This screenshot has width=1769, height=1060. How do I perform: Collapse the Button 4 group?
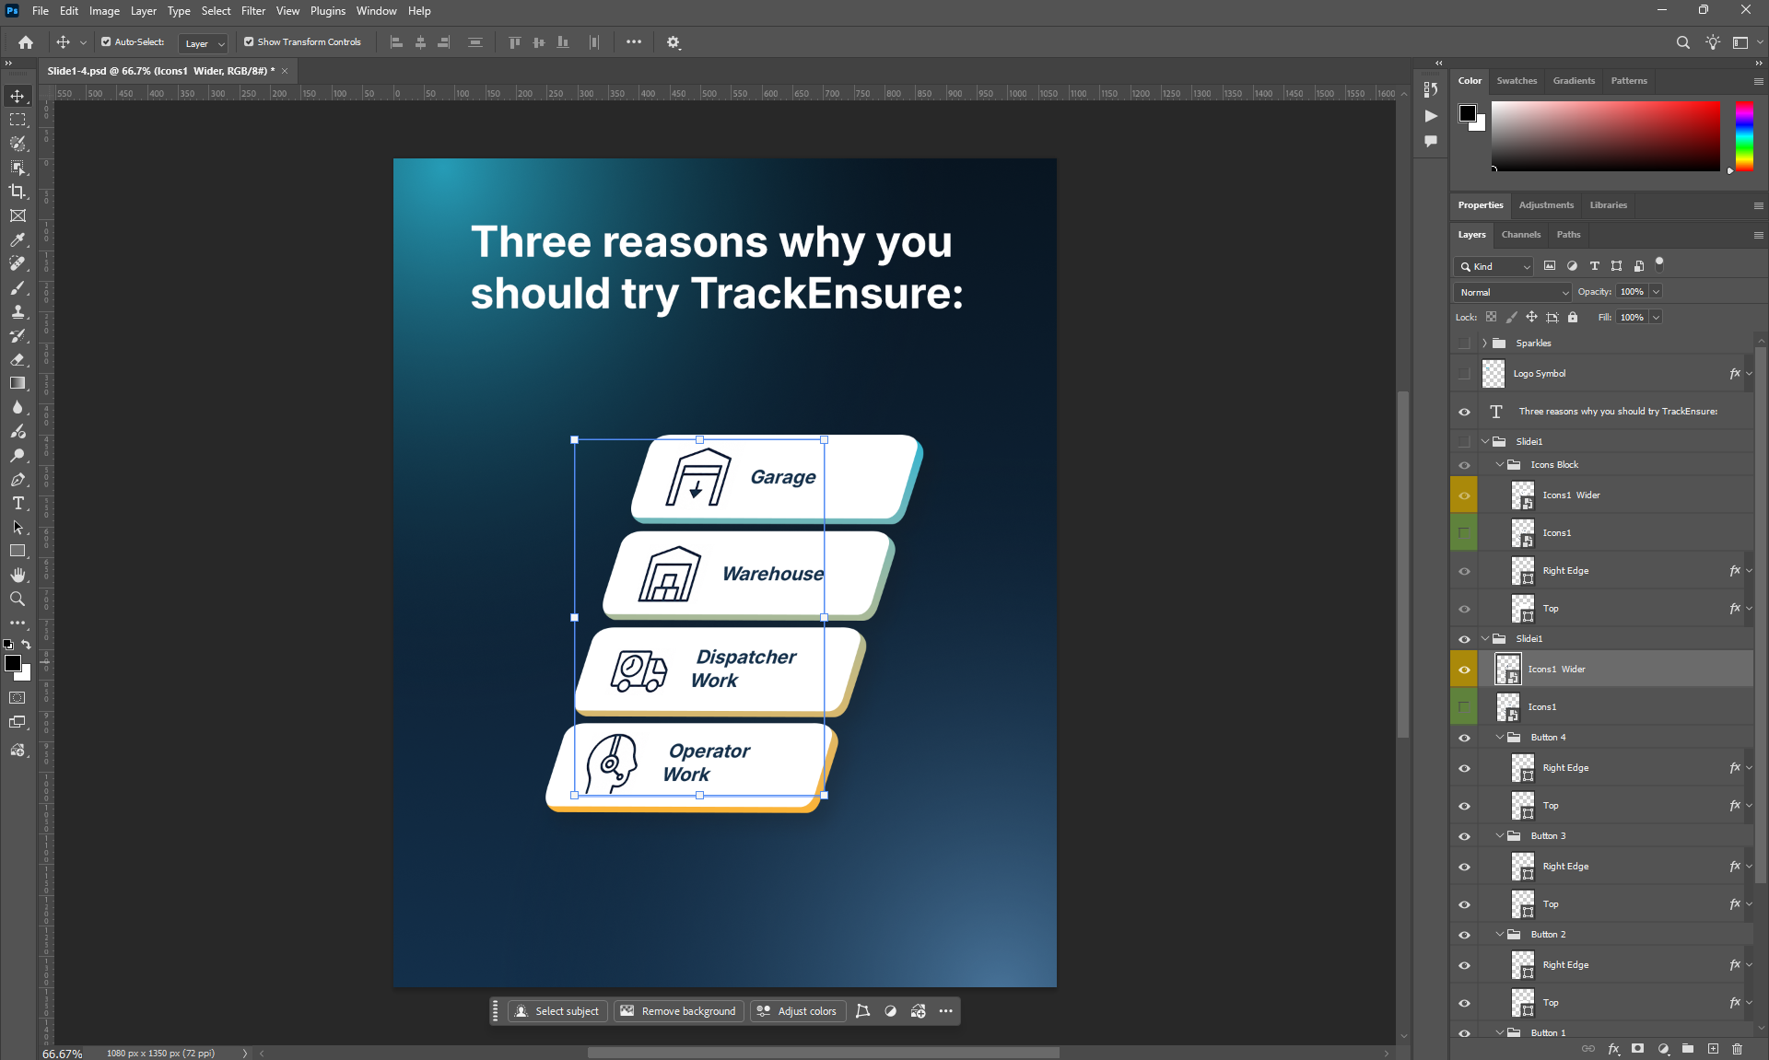click(x=1499, y=738)
